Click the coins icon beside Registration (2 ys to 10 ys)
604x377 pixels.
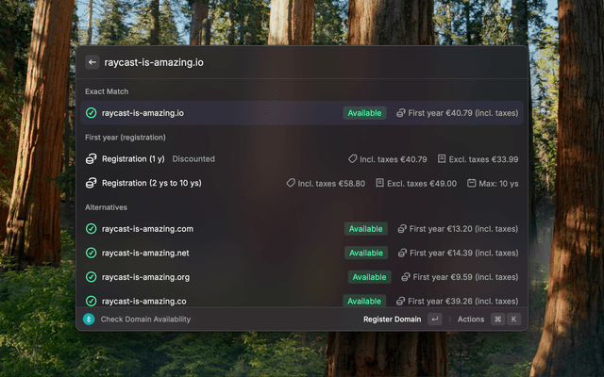92,183
